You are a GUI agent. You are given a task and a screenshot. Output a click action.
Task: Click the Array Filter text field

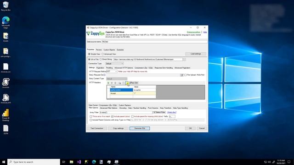(126, 112)
